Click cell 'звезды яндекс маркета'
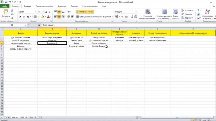Viewport: 216px width, 121px height. [21, 49]
